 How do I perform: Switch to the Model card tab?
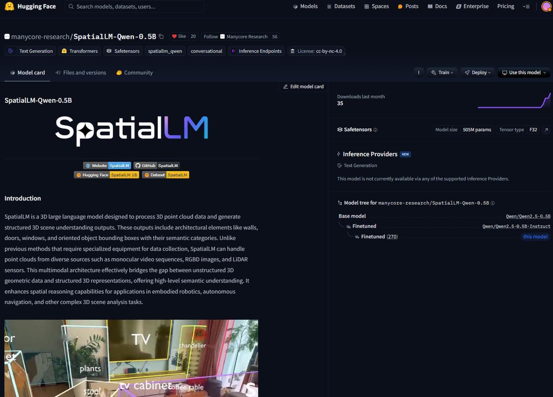coord(27,72)
